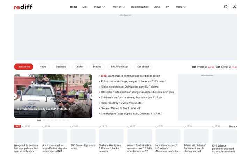This screenshot has height=157, width=251.
Task: Select the last carousel indicator dot
Action: point(68,120)
